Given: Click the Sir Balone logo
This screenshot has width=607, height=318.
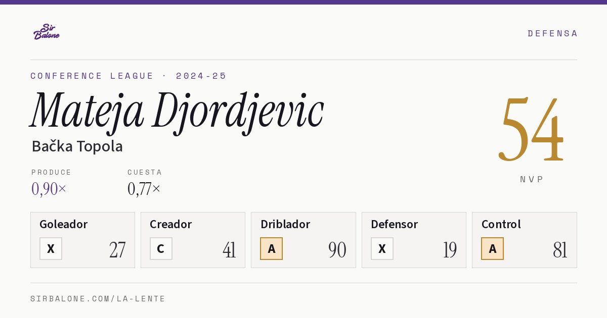Looking at the screenshot, I should click(x=47, y=32).
